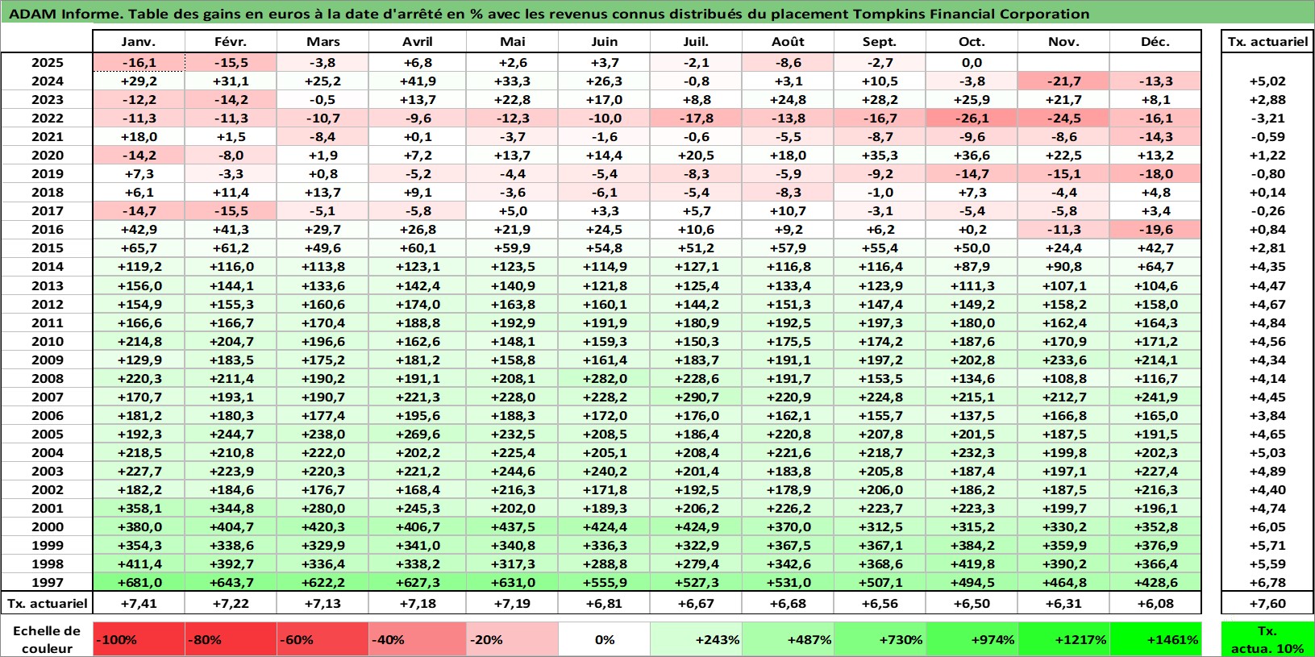Viewport: 1315px width, 657px height.
Task: Select the +730% color scale swatch
Action: point(880,639)
